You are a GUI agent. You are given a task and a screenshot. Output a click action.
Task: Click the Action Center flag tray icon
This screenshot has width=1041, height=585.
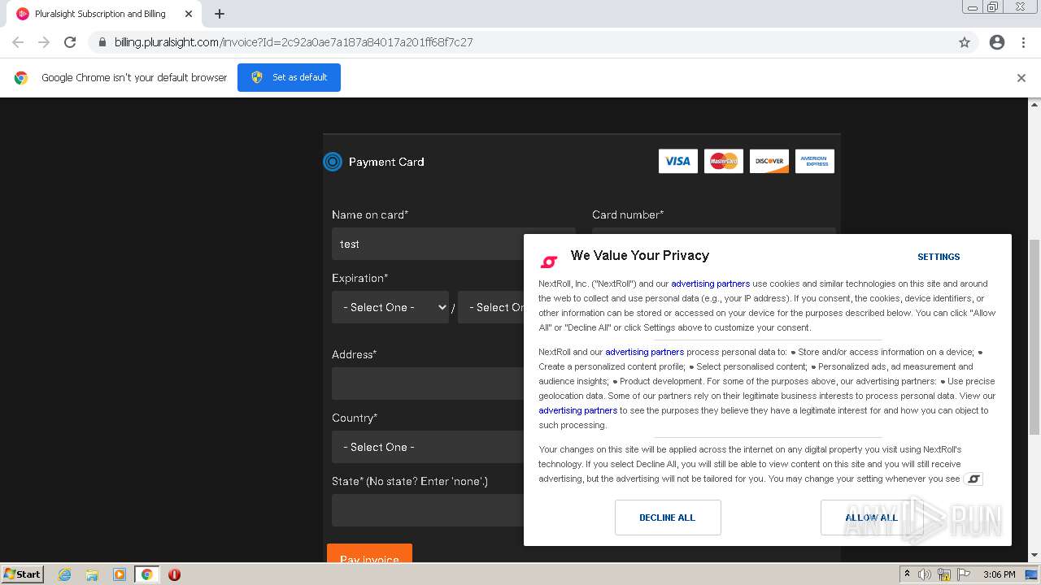[x=964, y=574]
